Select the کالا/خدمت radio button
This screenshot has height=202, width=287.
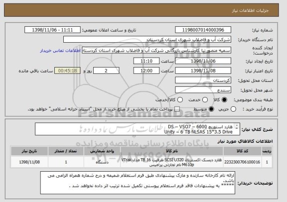(x=180, y=100)
